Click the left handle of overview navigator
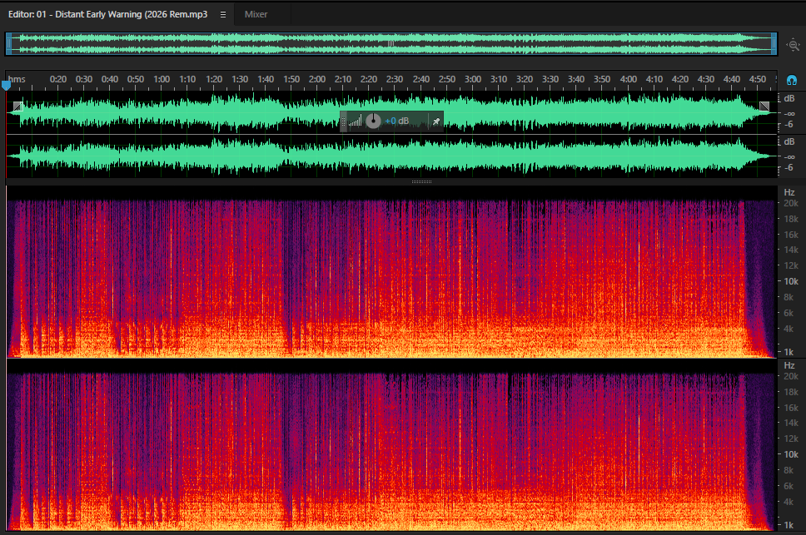The height and width of the screenshot is (535, 806). click(x=8, y=43)
